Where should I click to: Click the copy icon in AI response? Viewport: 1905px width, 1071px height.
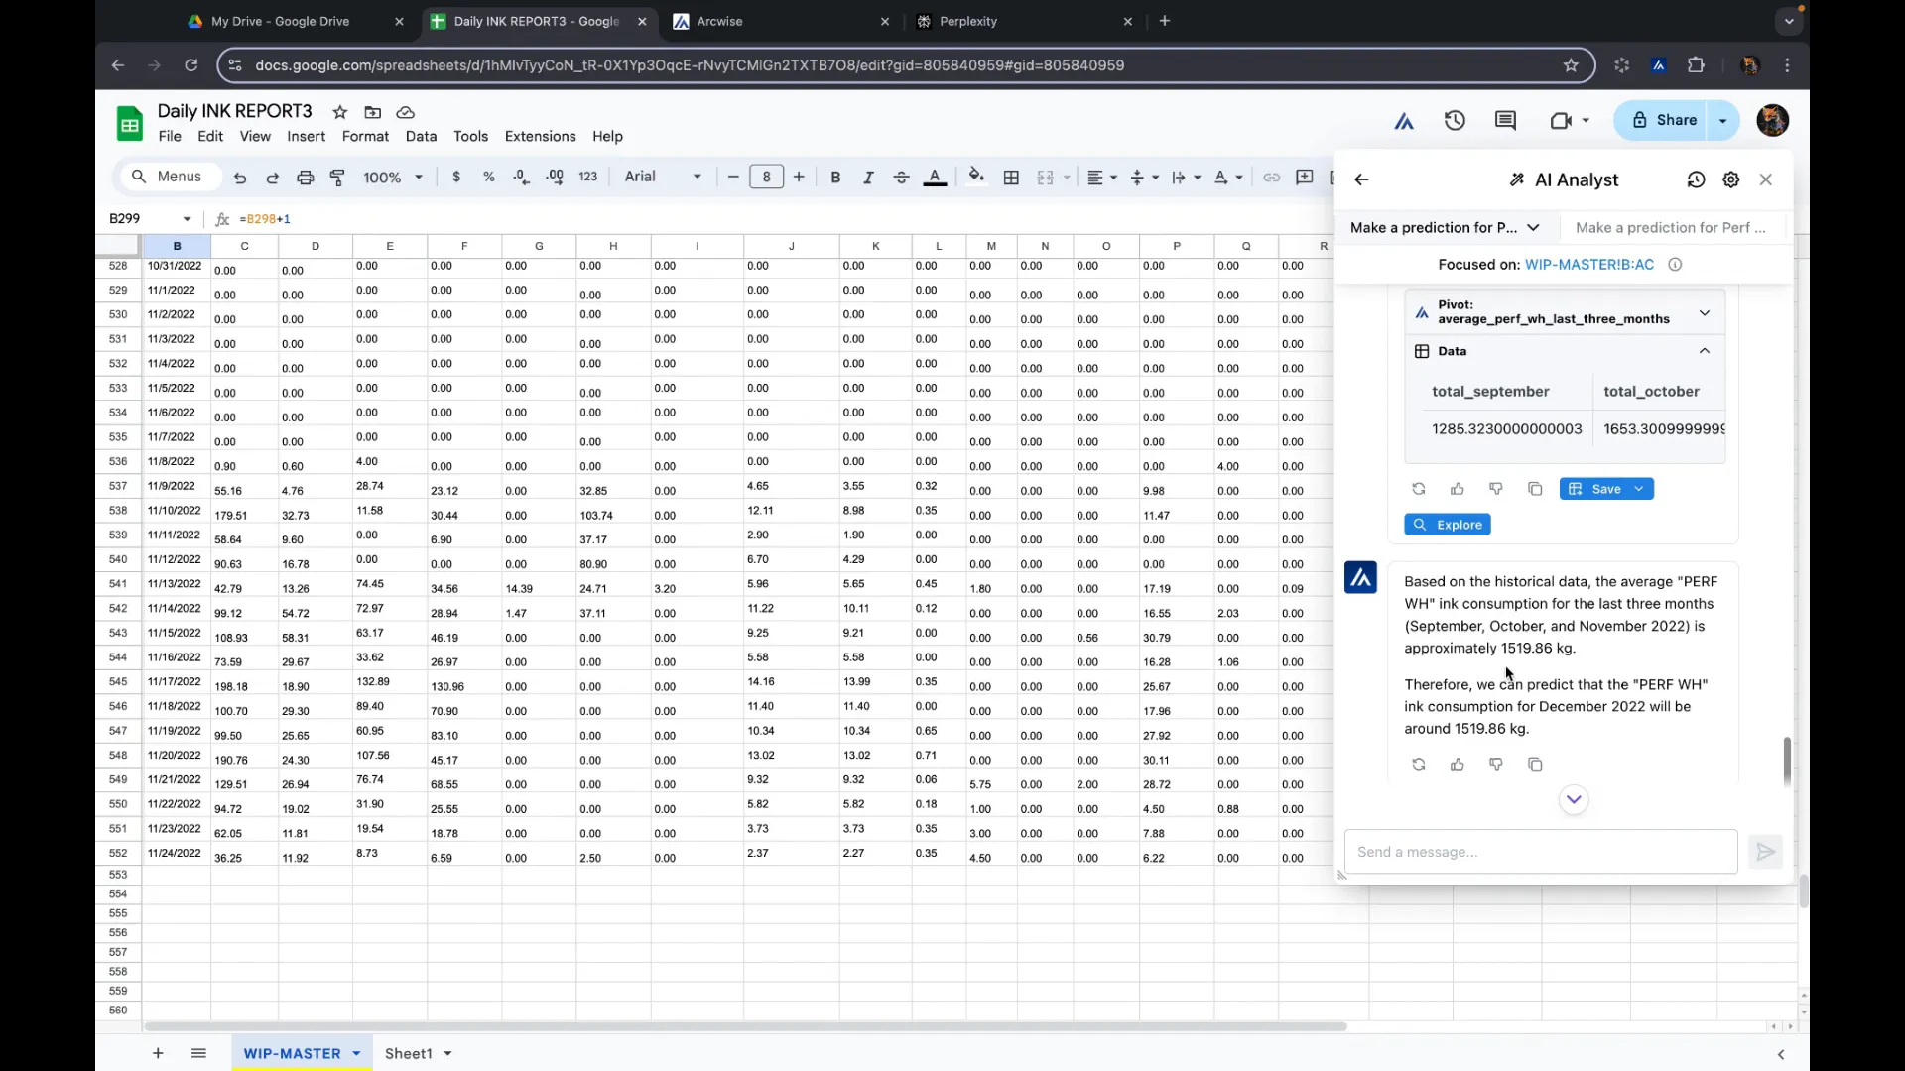pos(1537,765)
